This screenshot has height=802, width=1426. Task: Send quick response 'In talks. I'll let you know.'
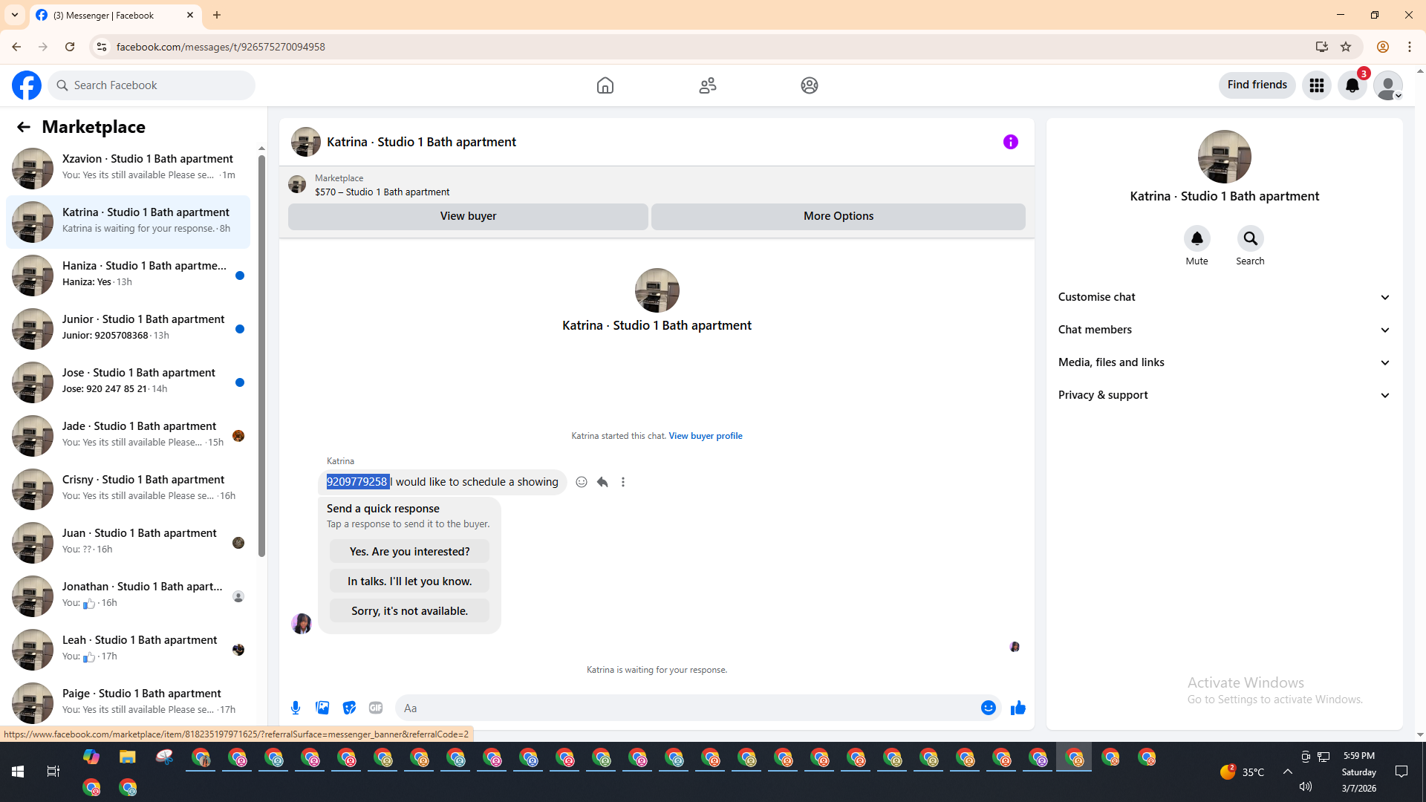tap(409, 581)
